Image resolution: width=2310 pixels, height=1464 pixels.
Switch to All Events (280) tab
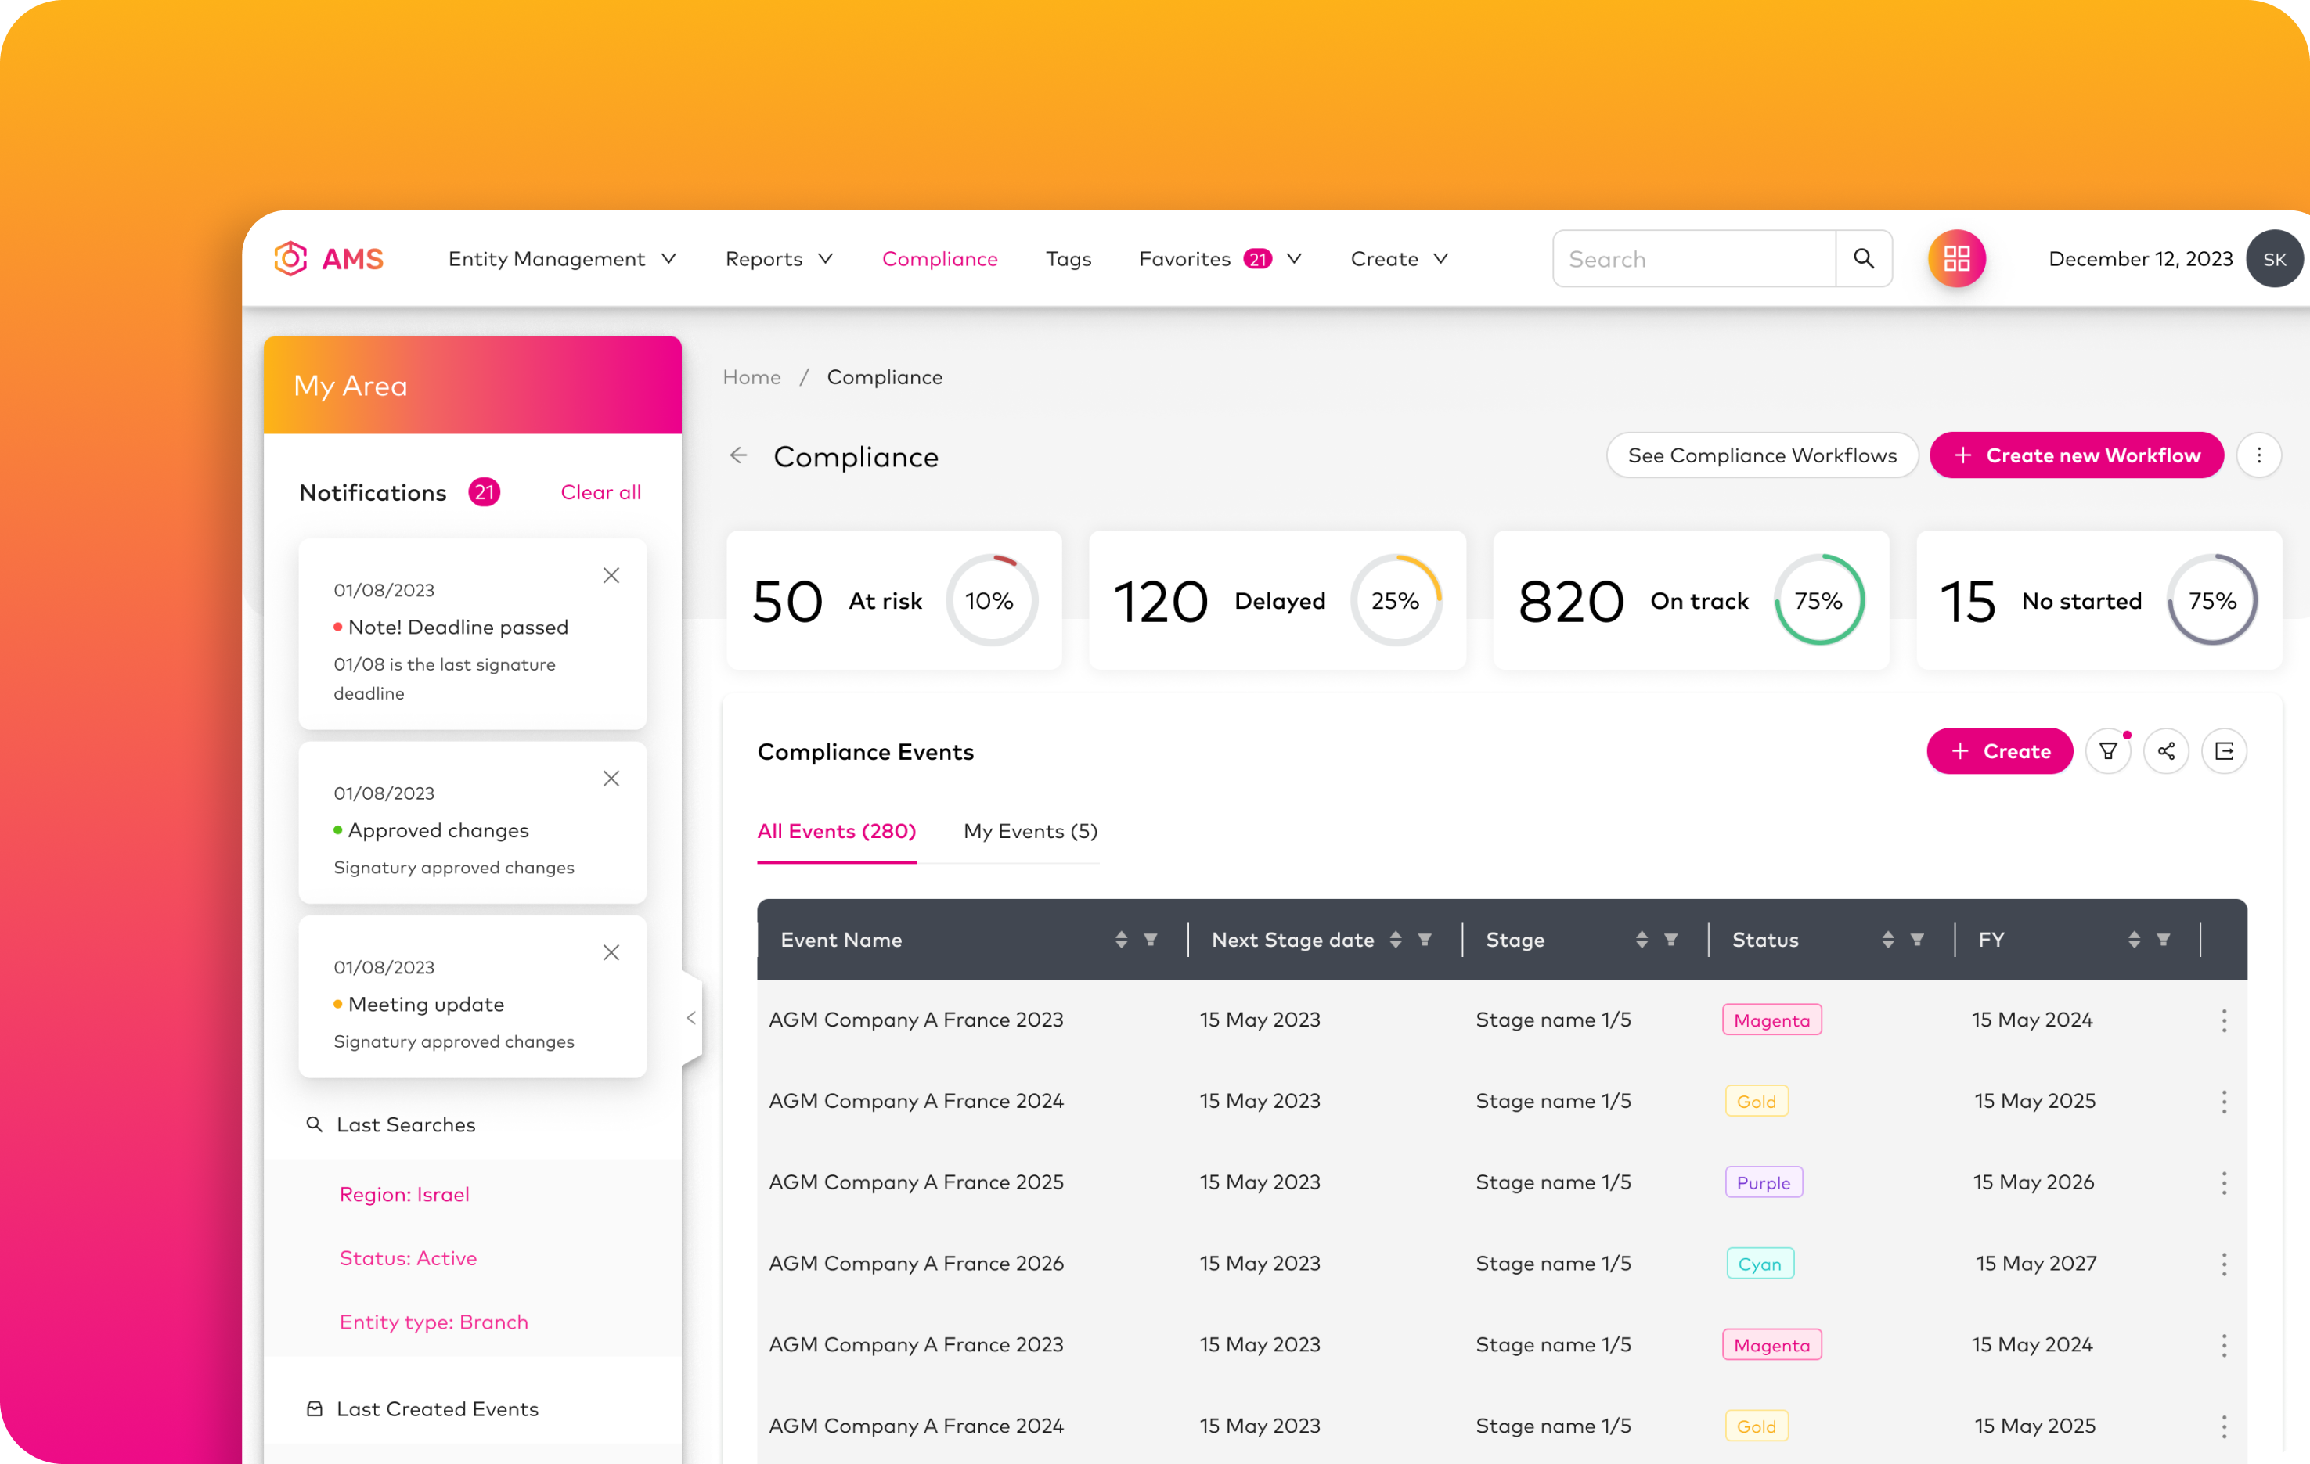point(835,831)
